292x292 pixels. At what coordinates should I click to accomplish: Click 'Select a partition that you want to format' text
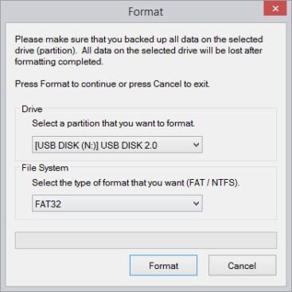pyautogui.click(x=114, y=123)
